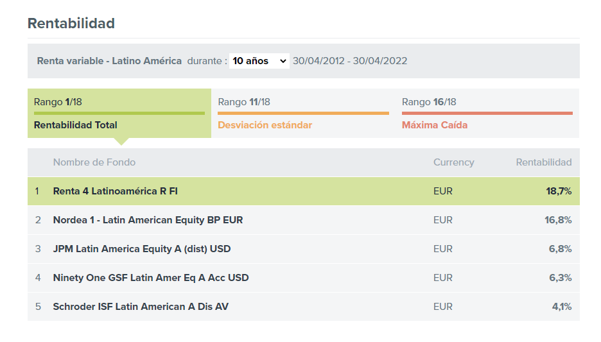The image size is (601, 342).
Task: Click the Currency column header
Action: [454, 162]
